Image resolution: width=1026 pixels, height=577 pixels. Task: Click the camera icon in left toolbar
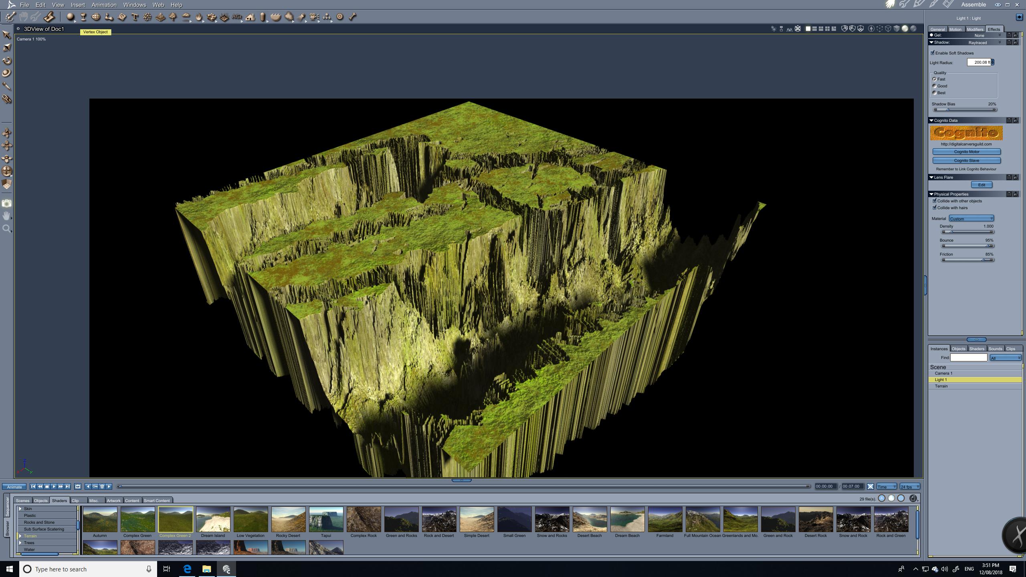tap(6, 204)
